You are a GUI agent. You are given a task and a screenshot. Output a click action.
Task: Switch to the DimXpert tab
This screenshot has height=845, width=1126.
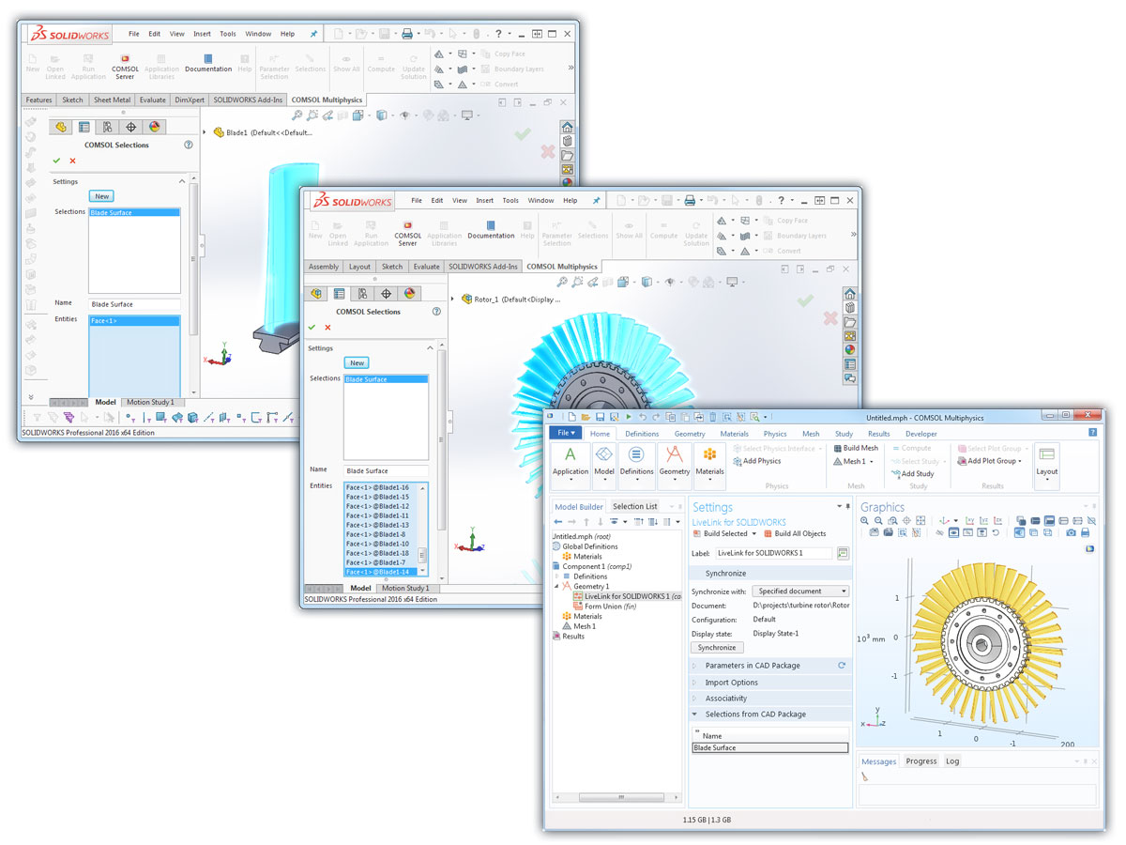pos(189,100)
